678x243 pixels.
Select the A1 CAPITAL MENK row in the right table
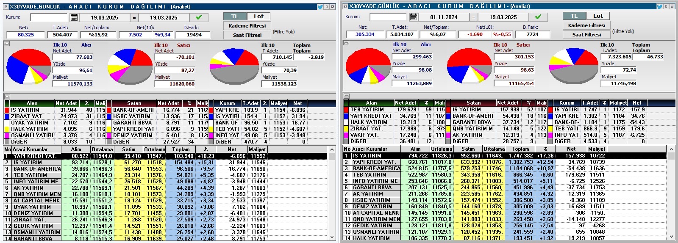(x=505, y=213)
